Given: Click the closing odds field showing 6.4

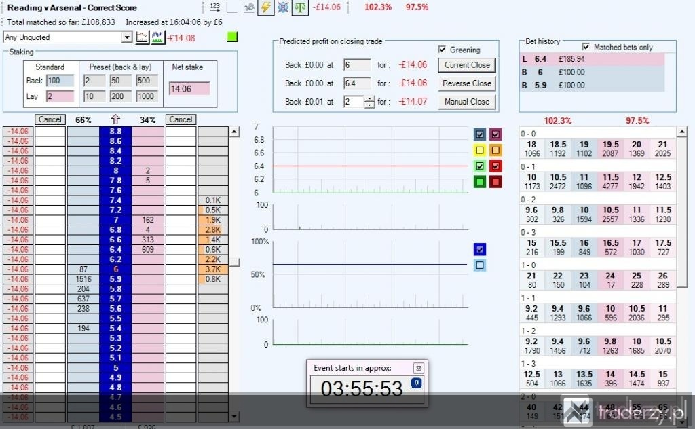Looking at the screenshot, I should point(357,83).
